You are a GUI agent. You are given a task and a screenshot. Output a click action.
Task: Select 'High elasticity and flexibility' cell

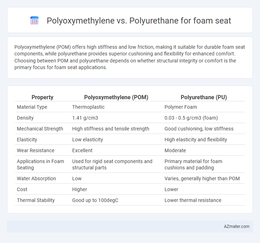click(x=196, y=140)
